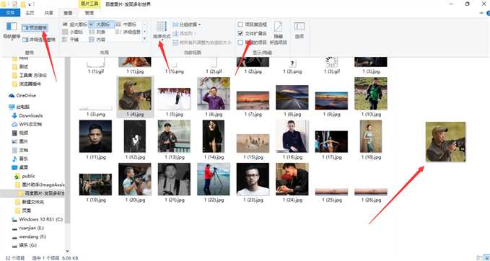The image size is (490, 261).
Task: Switch to the Home (主页) tab
Action: (x=30, y=13)
